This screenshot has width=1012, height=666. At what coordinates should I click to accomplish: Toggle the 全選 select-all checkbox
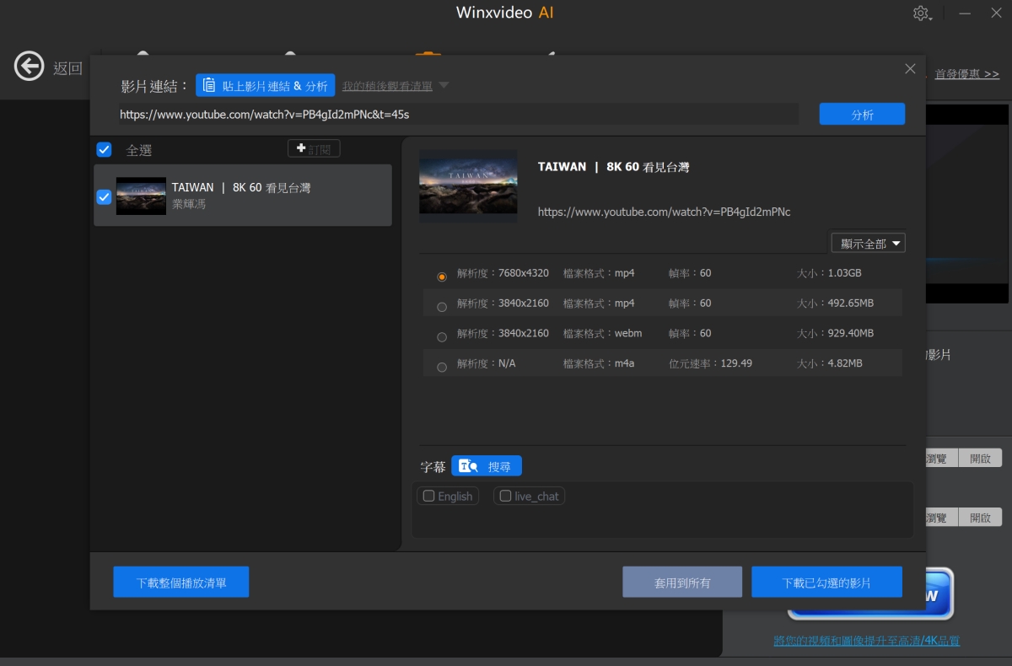(105, 150)
